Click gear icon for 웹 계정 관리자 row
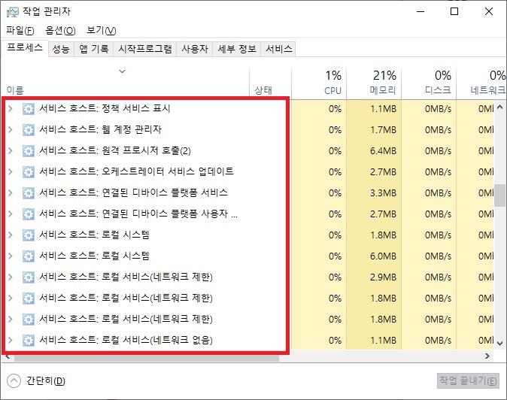The width and height of the screenshot is (507, 400). [x=29, y=130]
